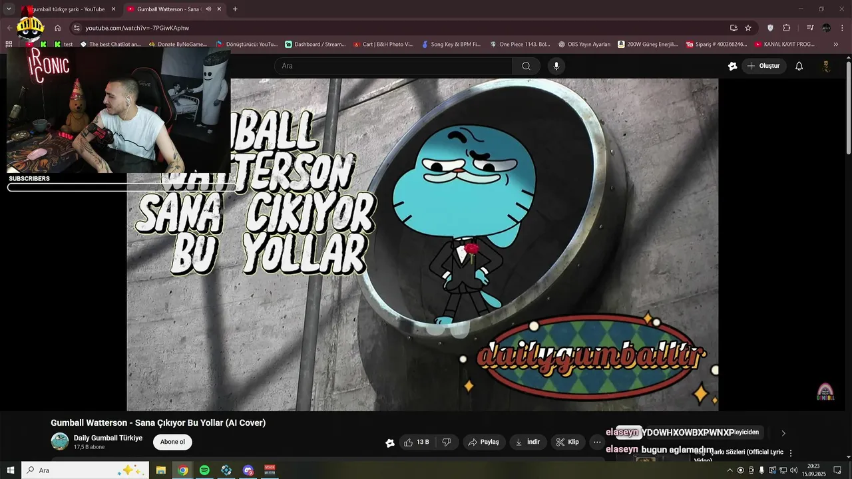Dislike the video with thumbs down
The height and width of the screenshot is (479, 852).
click(447, 442)
